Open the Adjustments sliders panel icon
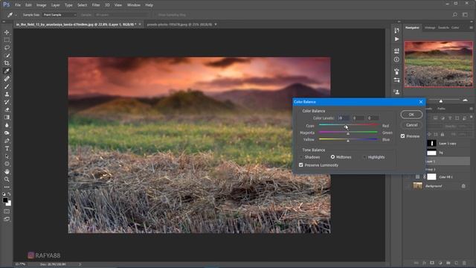This screenshot has width=476, height=268. point(396,80)
